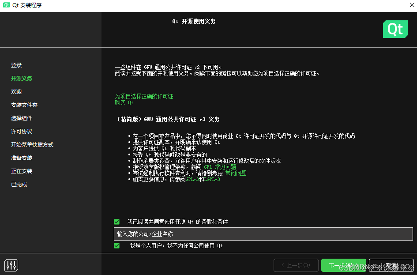Open the 购买 Qt link

point(124,103)
